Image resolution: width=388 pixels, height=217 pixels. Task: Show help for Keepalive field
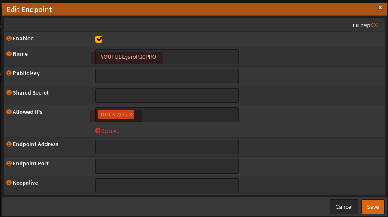pyautogui.click(x=9, y=183)
